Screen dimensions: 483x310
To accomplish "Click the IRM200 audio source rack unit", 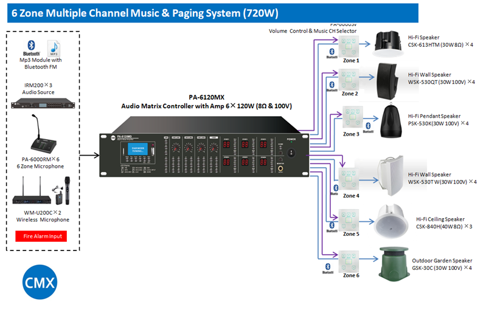I will (42, 105).
